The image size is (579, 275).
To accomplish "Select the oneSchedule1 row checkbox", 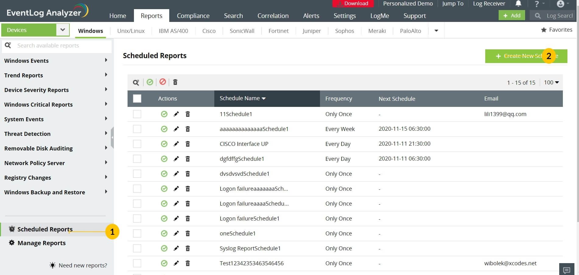I will [x=137, y=234].
